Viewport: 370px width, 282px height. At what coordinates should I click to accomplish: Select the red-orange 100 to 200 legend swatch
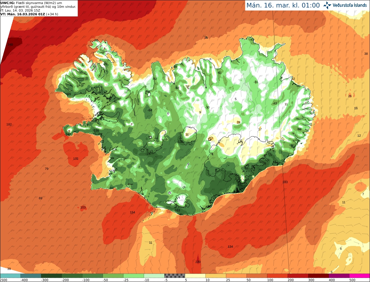(277, 276)
